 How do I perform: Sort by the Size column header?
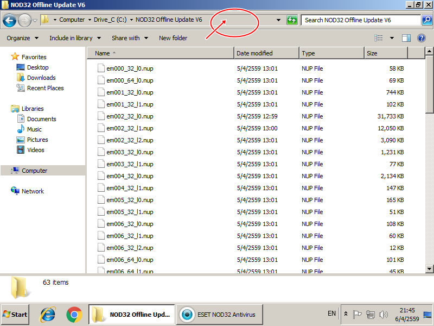[386, 53]
